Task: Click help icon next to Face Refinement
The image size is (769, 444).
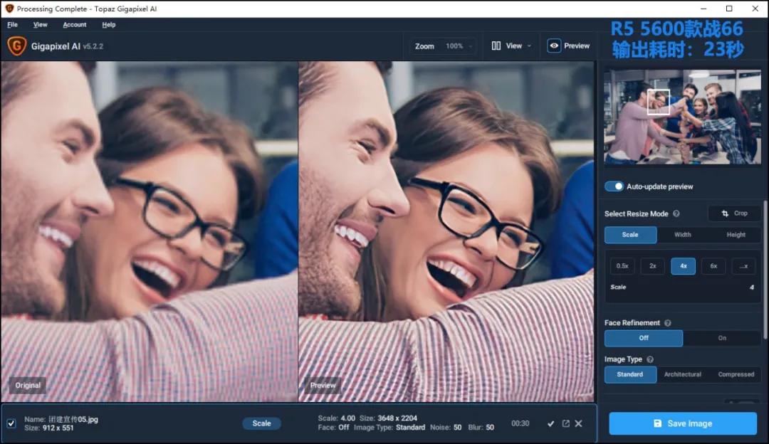Action: point(668,323)
